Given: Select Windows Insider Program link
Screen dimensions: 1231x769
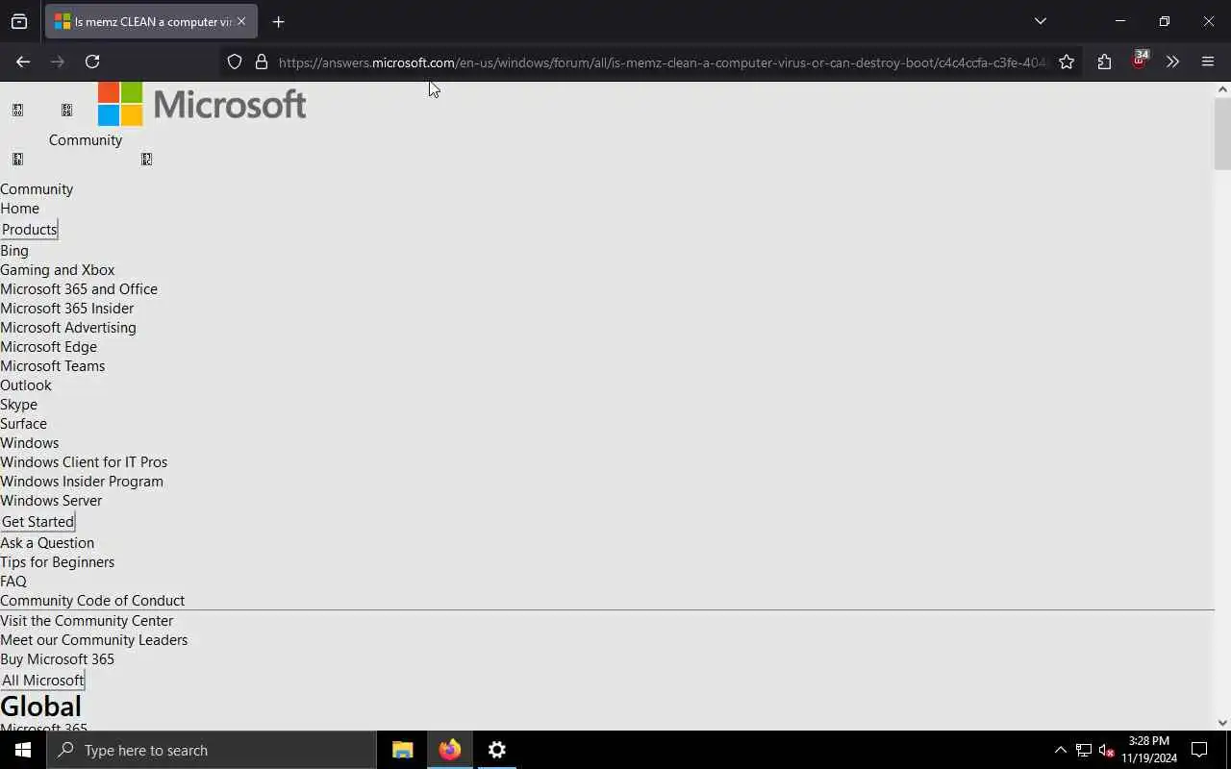Looking at the screenshot, I should click(82, 482).
